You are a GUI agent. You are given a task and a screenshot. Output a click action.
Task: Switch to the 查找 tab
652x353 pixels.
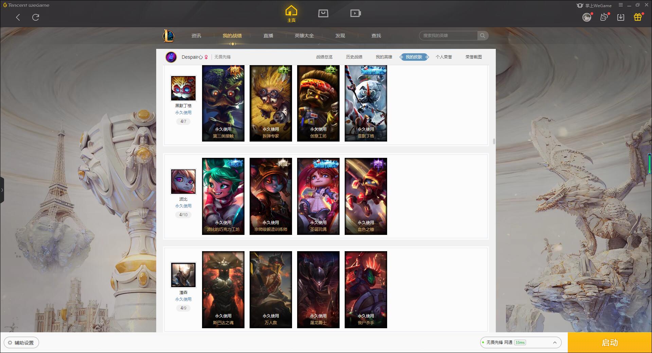coord(376,36)
